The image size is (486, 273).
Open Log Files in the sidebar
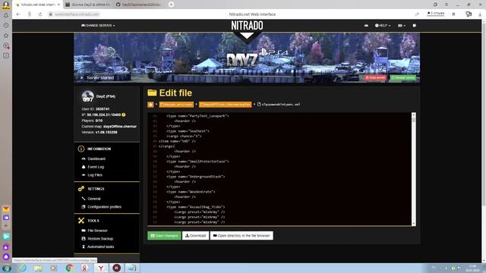click(x=94, y=175)
